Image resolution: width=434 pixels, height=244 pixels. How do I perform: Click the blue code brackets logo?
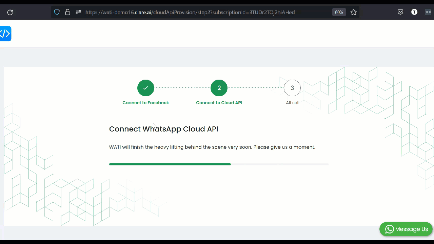pyautogui.click(x=5, y=34)
